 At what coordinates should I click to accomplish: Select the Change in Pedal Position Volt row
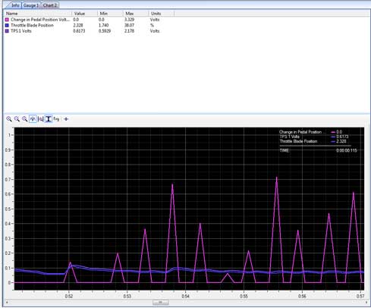(40, 20)
